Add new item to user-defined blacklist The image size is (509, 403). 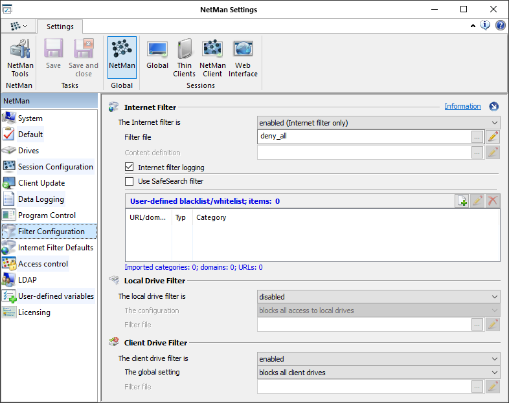click(x=462, y=201)
